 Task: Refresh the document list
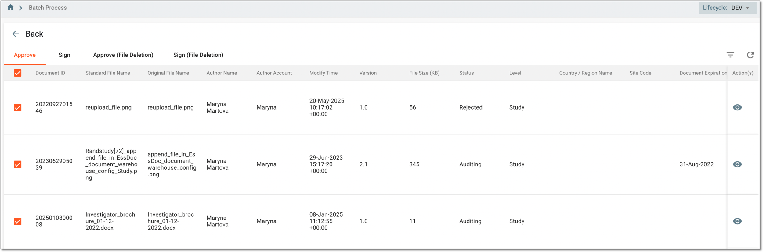[x=750, y=55]
